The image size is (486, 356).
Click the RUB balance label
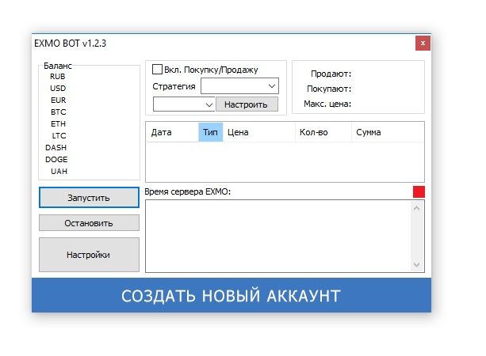[x=58, y=77]
